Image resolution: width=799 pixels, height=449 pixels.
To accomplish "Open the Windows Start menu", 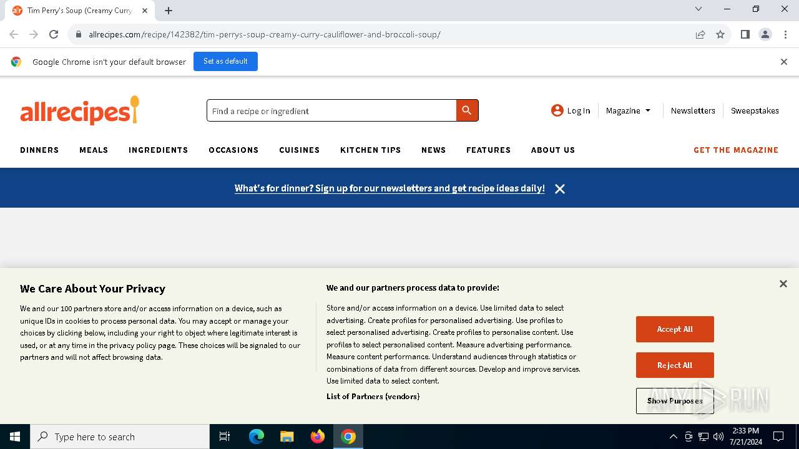I will [15, 437].
